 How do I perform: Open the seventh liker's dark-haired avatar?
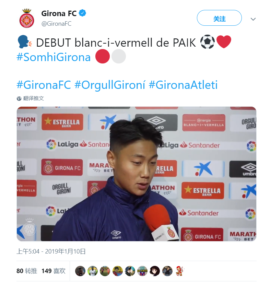point(155,271)
